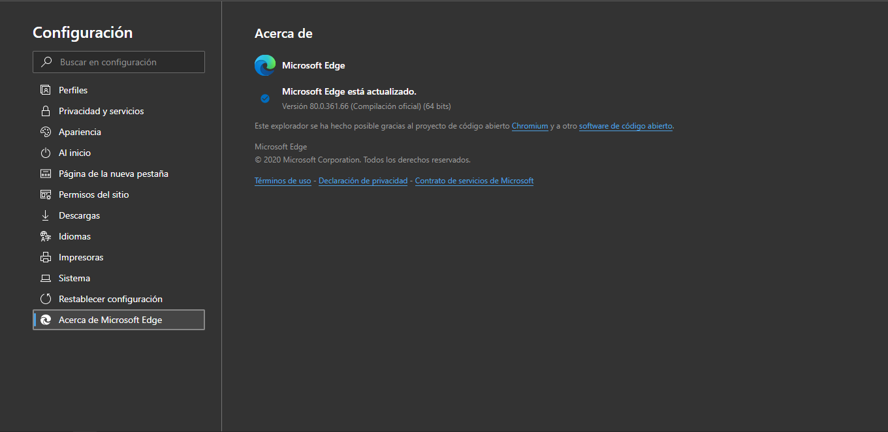This screenshot has width=888, height=432.
Task: Click the Microsoft Edge está actualizado message
Action: coord(349,91)
